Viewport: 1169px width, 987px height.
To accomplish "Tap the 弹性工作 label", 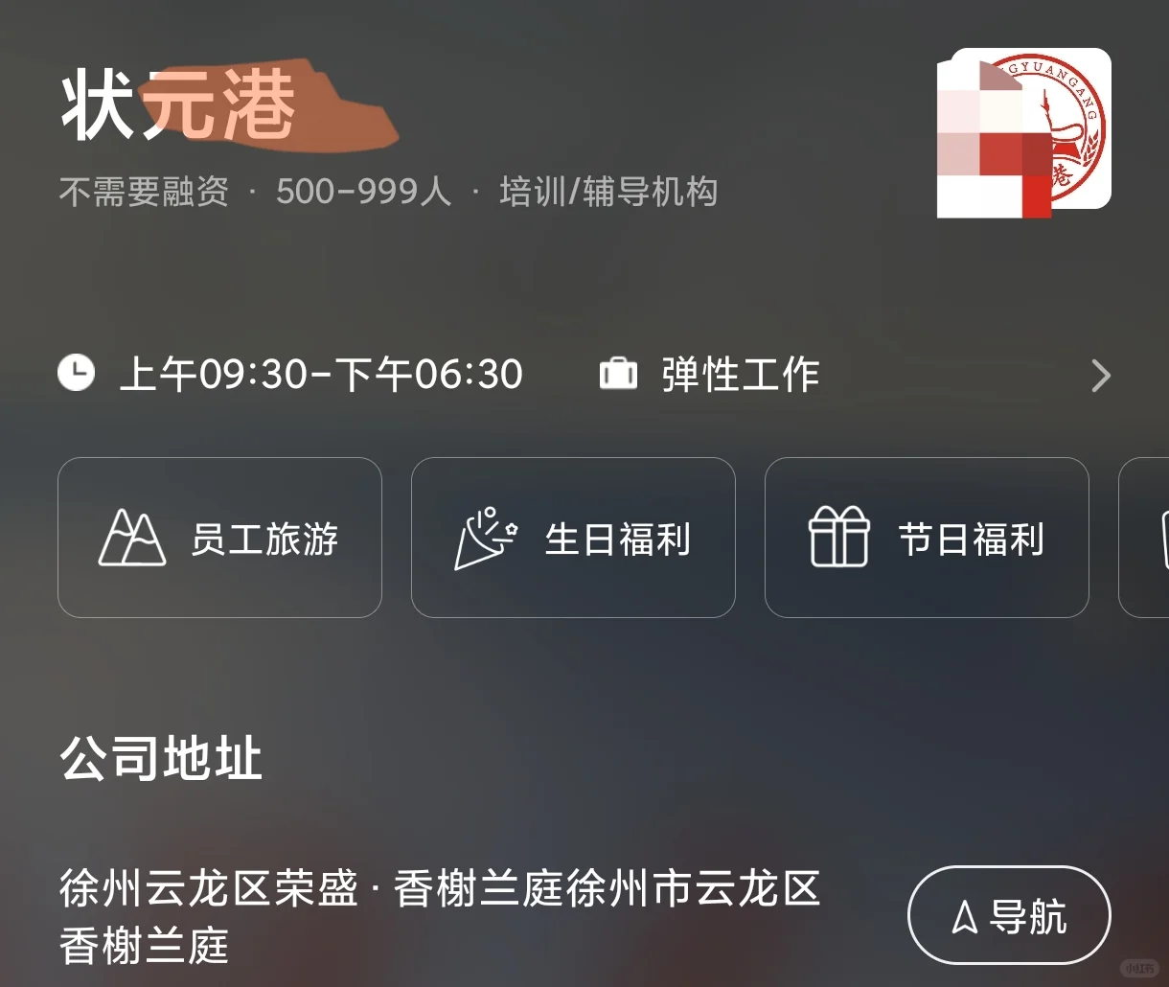I will tap(741, 374).
